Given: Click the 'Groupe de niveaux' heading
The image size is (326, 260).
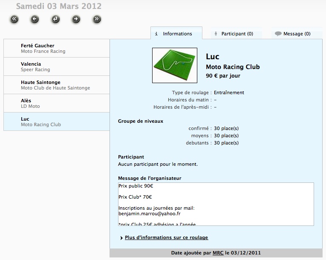Looking at the screenshot, I should coord(141,121).
